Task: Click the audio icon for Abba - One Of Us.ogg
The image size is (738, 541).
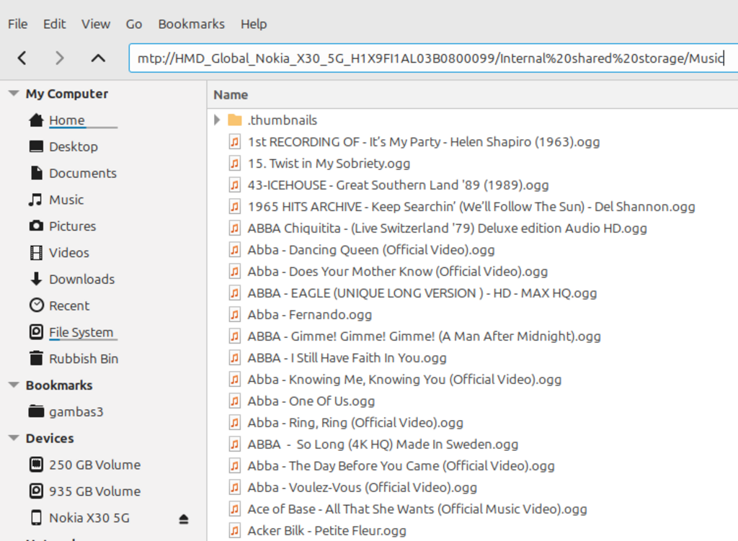Action: pos(234,401)
